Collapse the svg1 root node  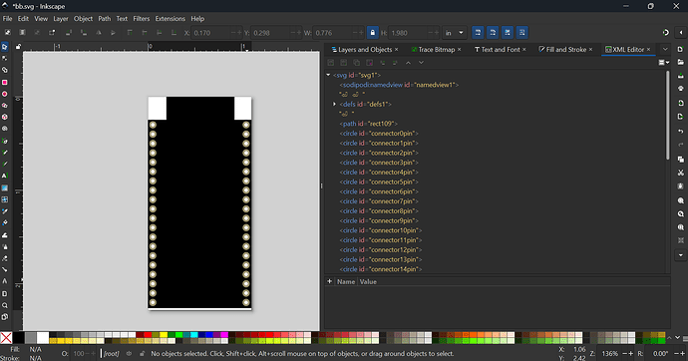(x=328, y=75)
